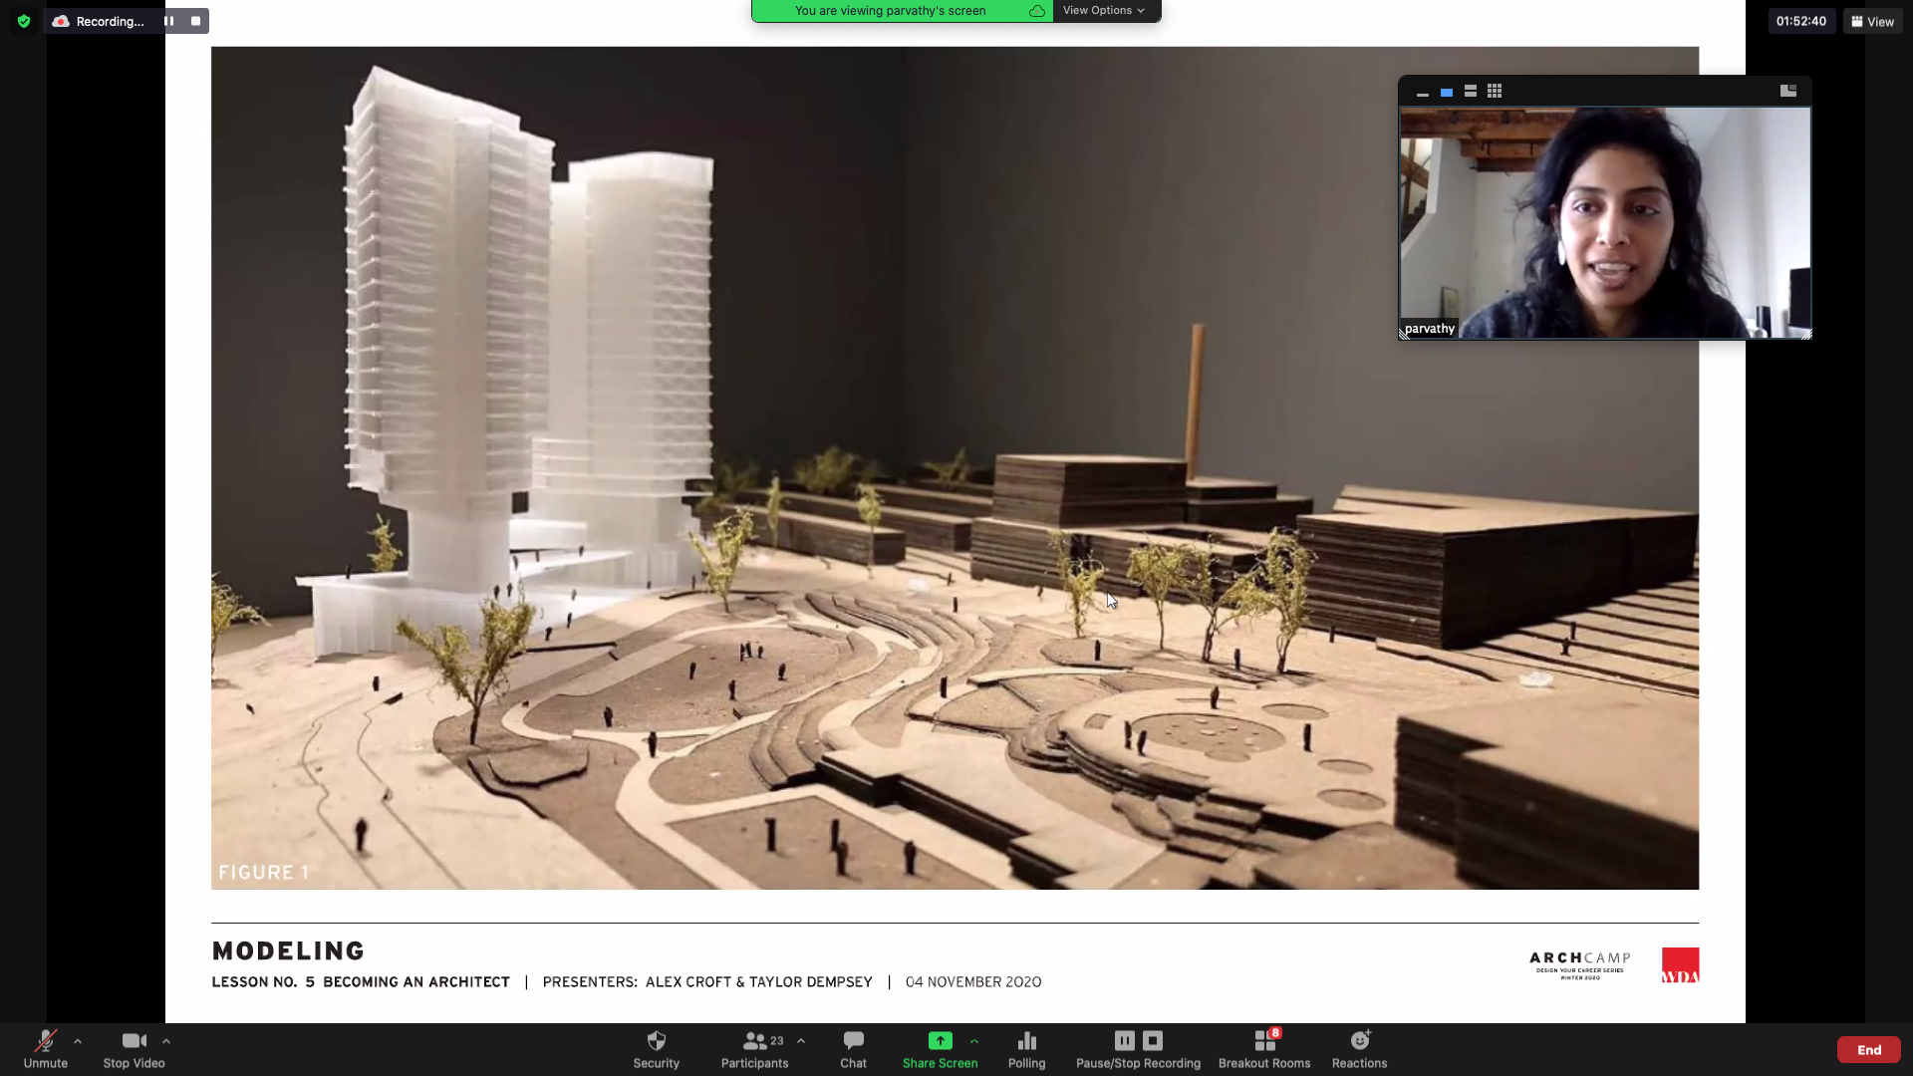Screen dimensions: 1913x1076
Task: Click the FIGURE 1 caption
Action: [x=263, y=873]
